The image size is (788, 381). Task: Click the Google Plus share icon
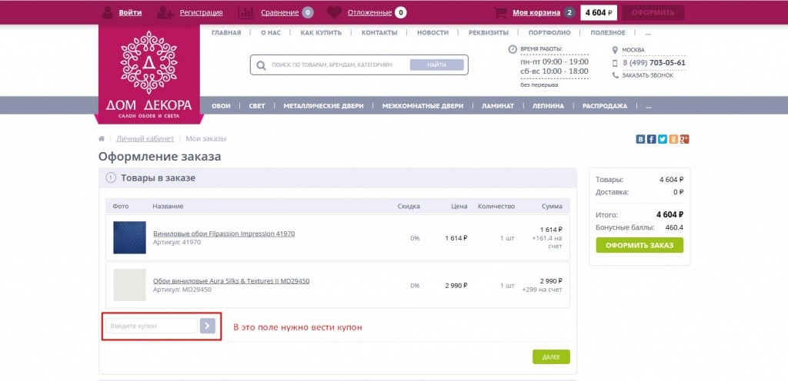[684, 139]
